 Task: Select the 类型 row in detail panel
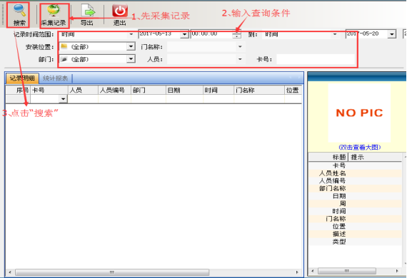(x=355, y=242)
